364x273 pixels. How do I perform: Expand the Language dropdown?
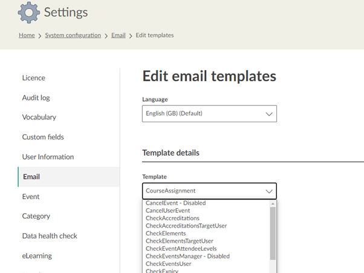tap(209, 113)
